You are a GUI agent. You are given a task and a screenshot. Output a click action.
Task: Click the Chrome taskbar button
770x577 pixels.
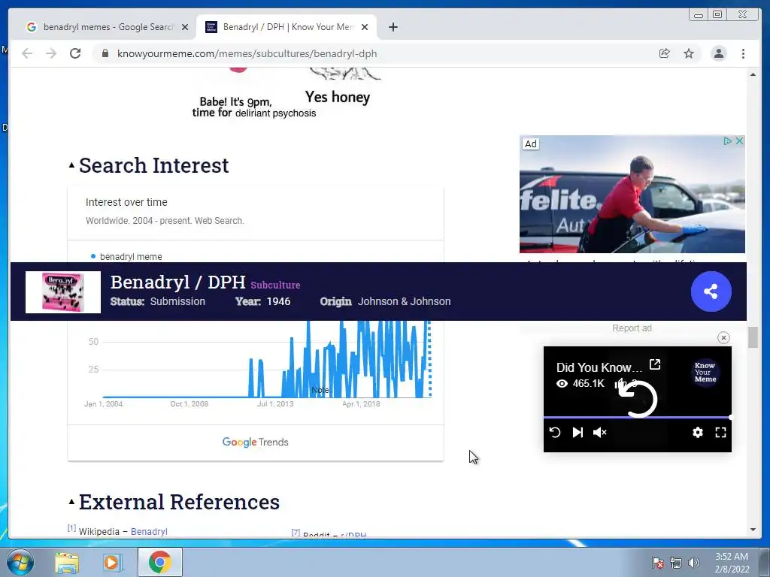159,562
